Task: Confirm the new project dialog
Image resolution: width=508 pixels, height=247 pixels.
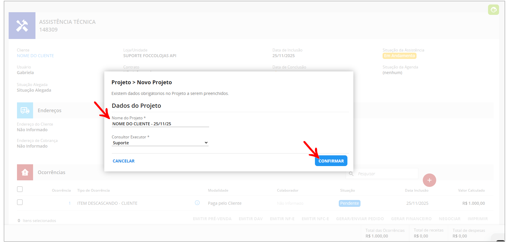Action: 331,161
